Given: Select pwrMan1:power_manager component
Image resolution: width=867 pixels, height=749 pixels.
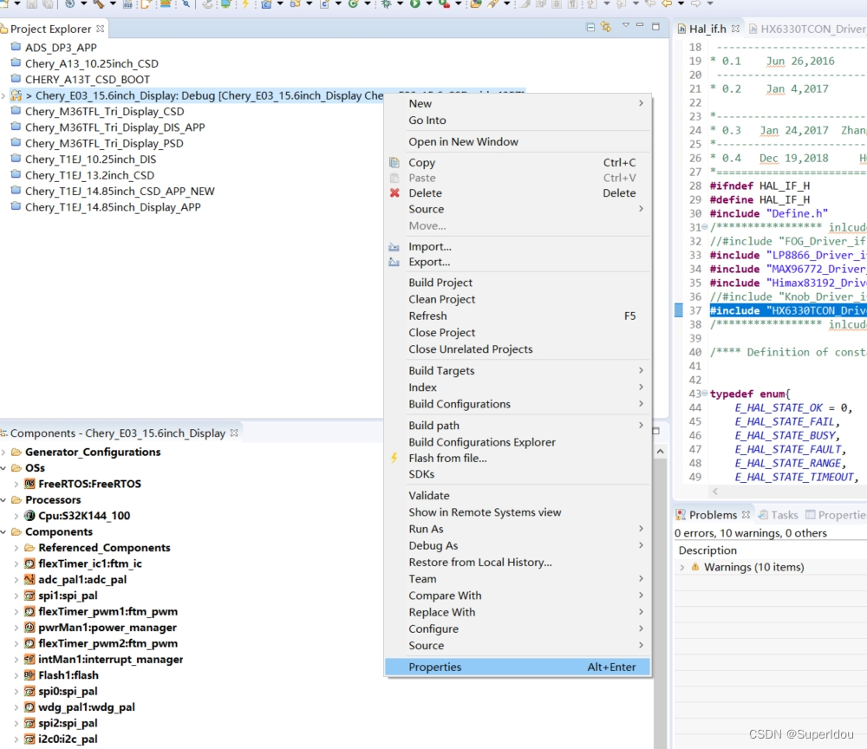Looking at the screenshot, I should pos(108,628).
